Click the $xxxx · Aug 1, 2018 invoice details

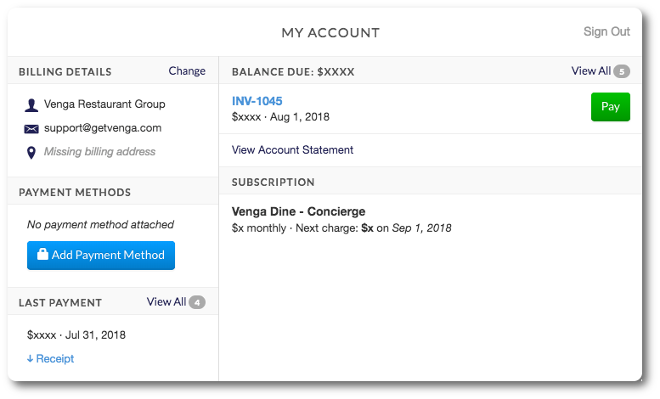tap(280, 117)
